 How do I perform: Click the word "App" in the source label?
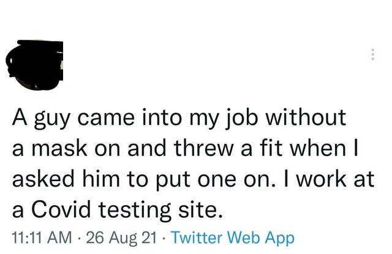279,238
